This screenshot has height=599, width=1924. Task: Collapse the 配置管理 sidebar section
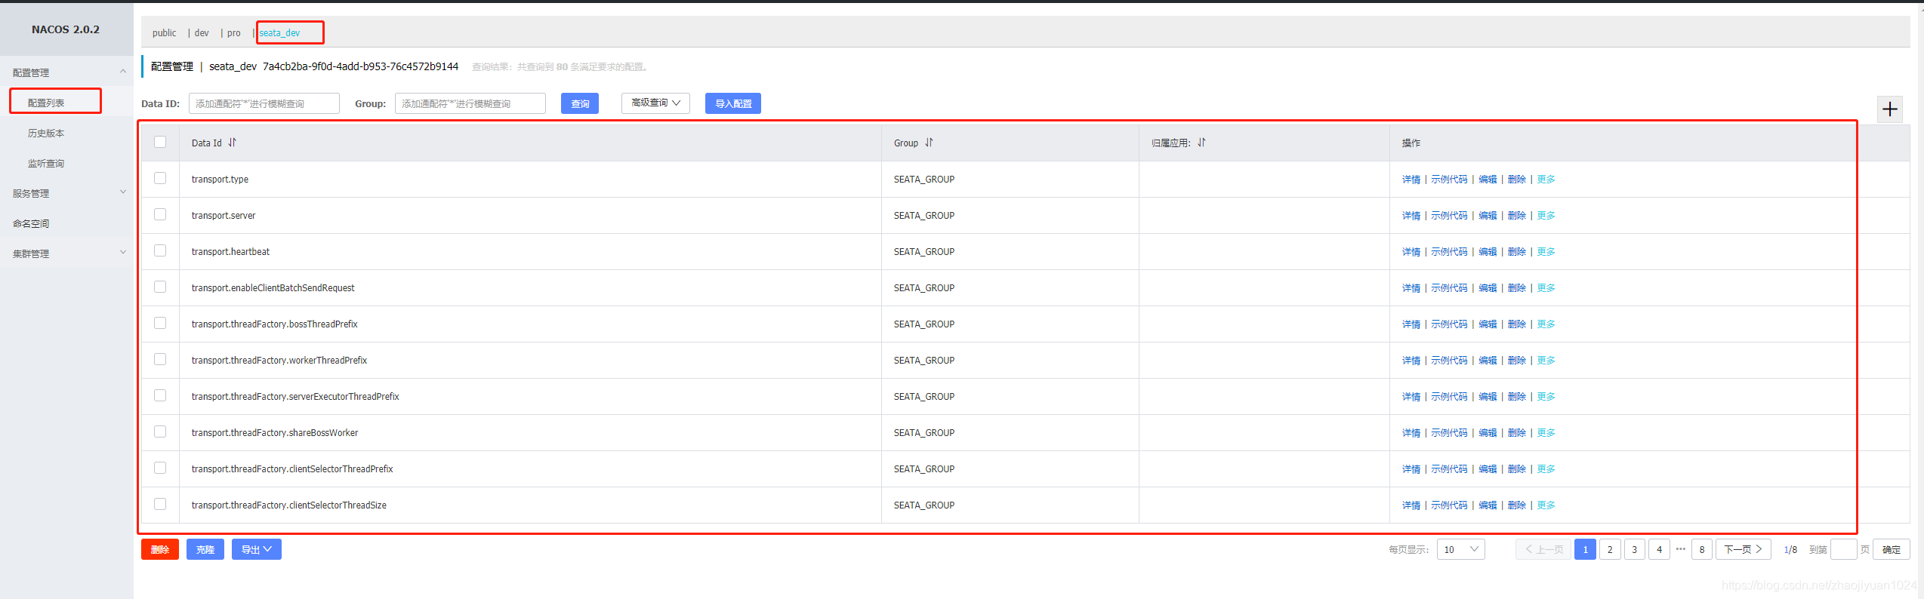(x=123, y=72)
